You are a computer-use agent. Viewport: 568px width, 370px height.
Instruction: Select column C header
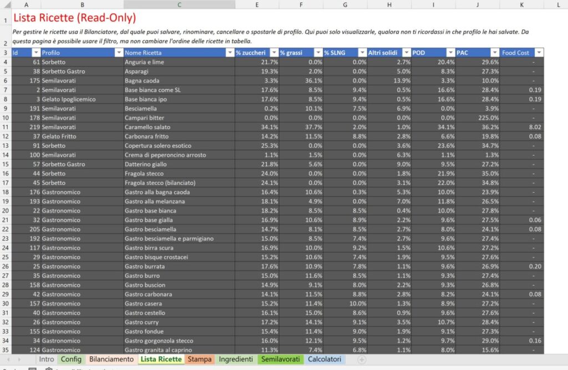179,4
